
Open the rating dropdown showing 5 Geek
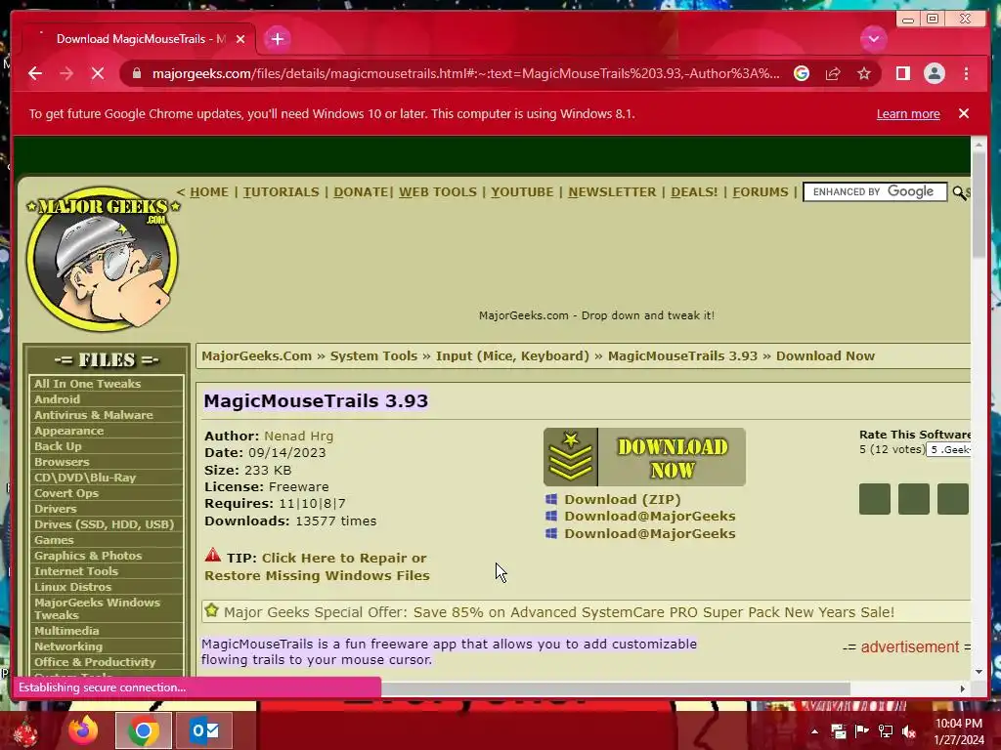coord(948,449)
